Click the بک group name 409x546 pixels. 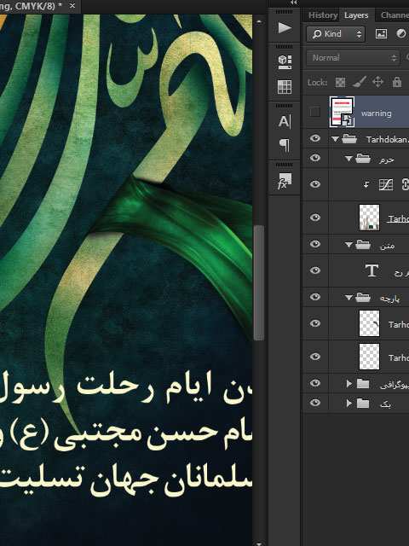pyautogui.click(x=385, y=404)
